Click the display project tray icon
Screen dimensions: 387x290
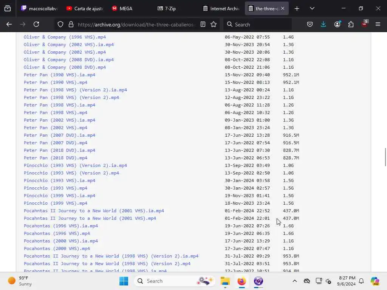click(319, 281)
